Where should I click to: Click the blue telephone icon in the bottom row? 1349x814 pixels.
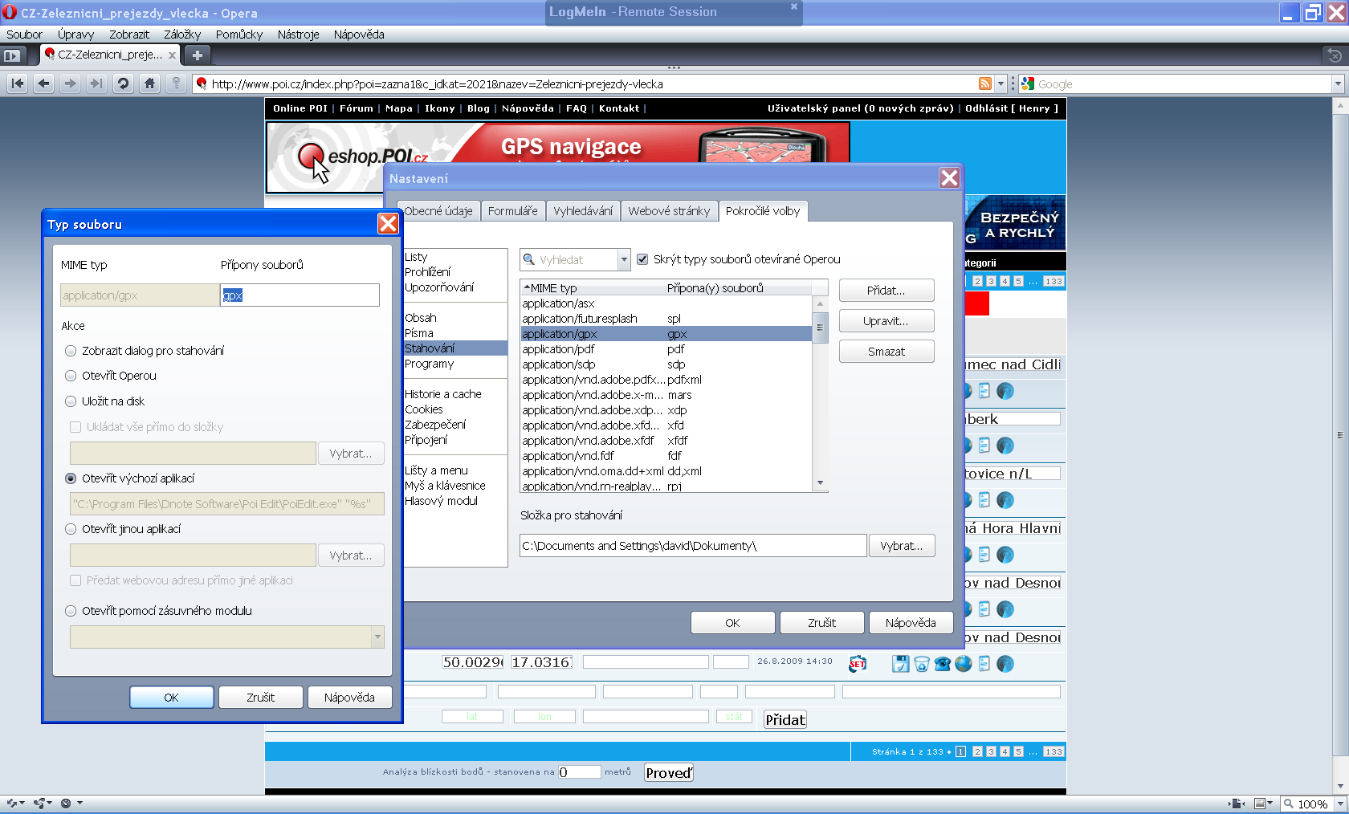pos(942,664)
